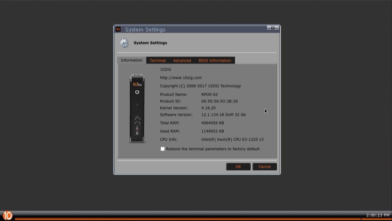
Task: Select the BIOS Information tab
Action: click(215, 61)
